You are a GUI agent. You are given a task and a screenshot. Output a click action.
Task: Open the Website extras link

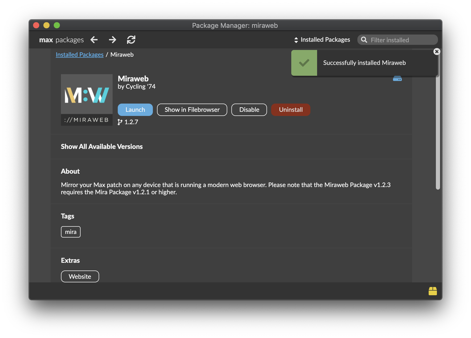click(80, 276)
